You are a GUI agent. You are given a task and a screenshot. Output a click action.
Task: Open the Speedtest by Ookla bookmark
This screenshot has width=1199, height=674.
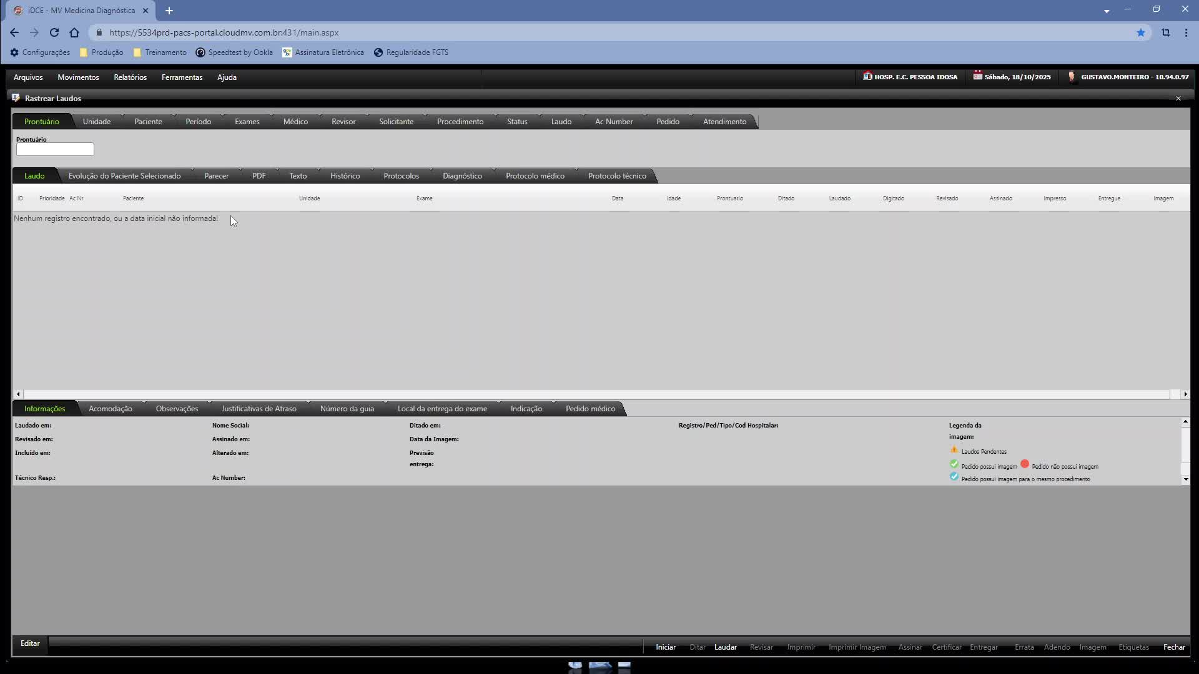pyautogui.click(x=234, y=52)
